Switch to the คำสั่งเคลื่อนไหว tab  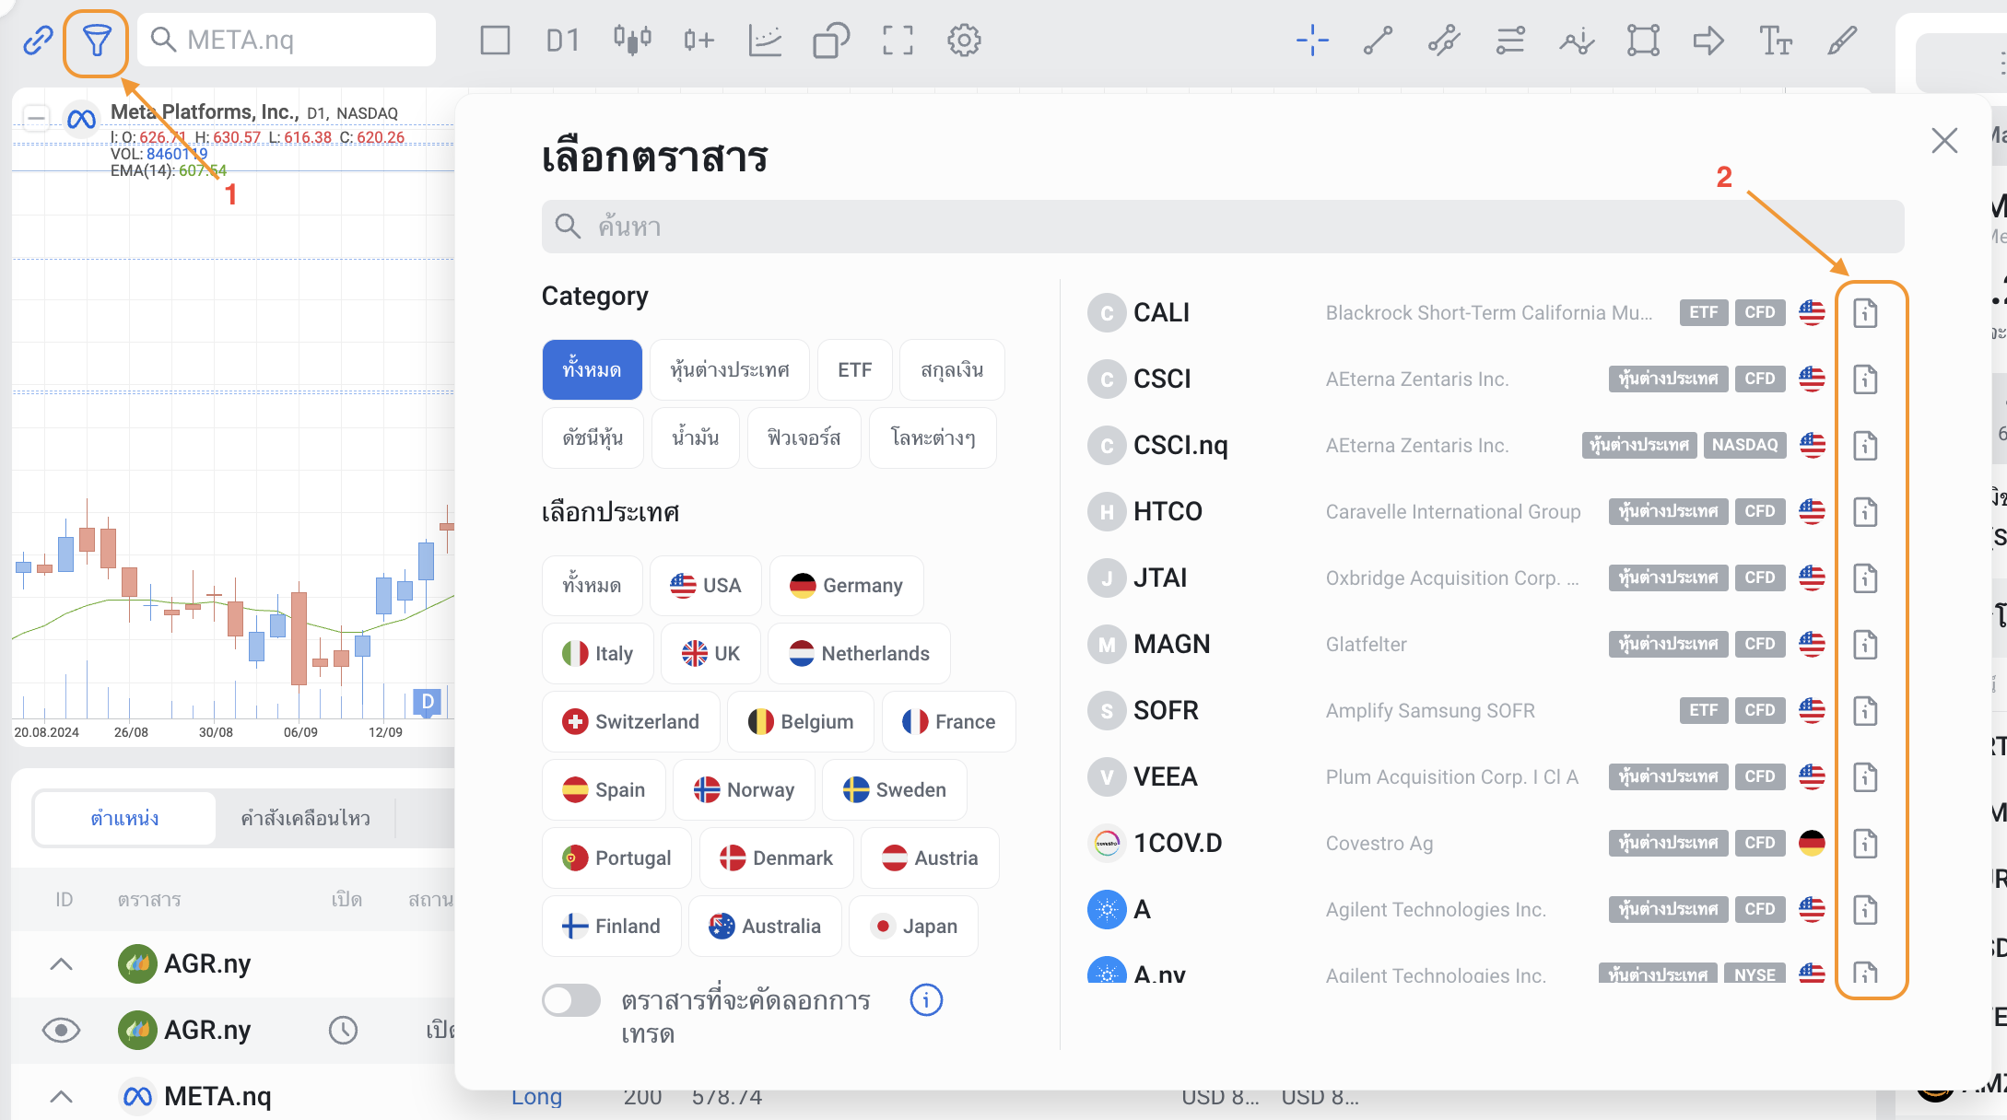pyautogui.click(x=305, y=818)
